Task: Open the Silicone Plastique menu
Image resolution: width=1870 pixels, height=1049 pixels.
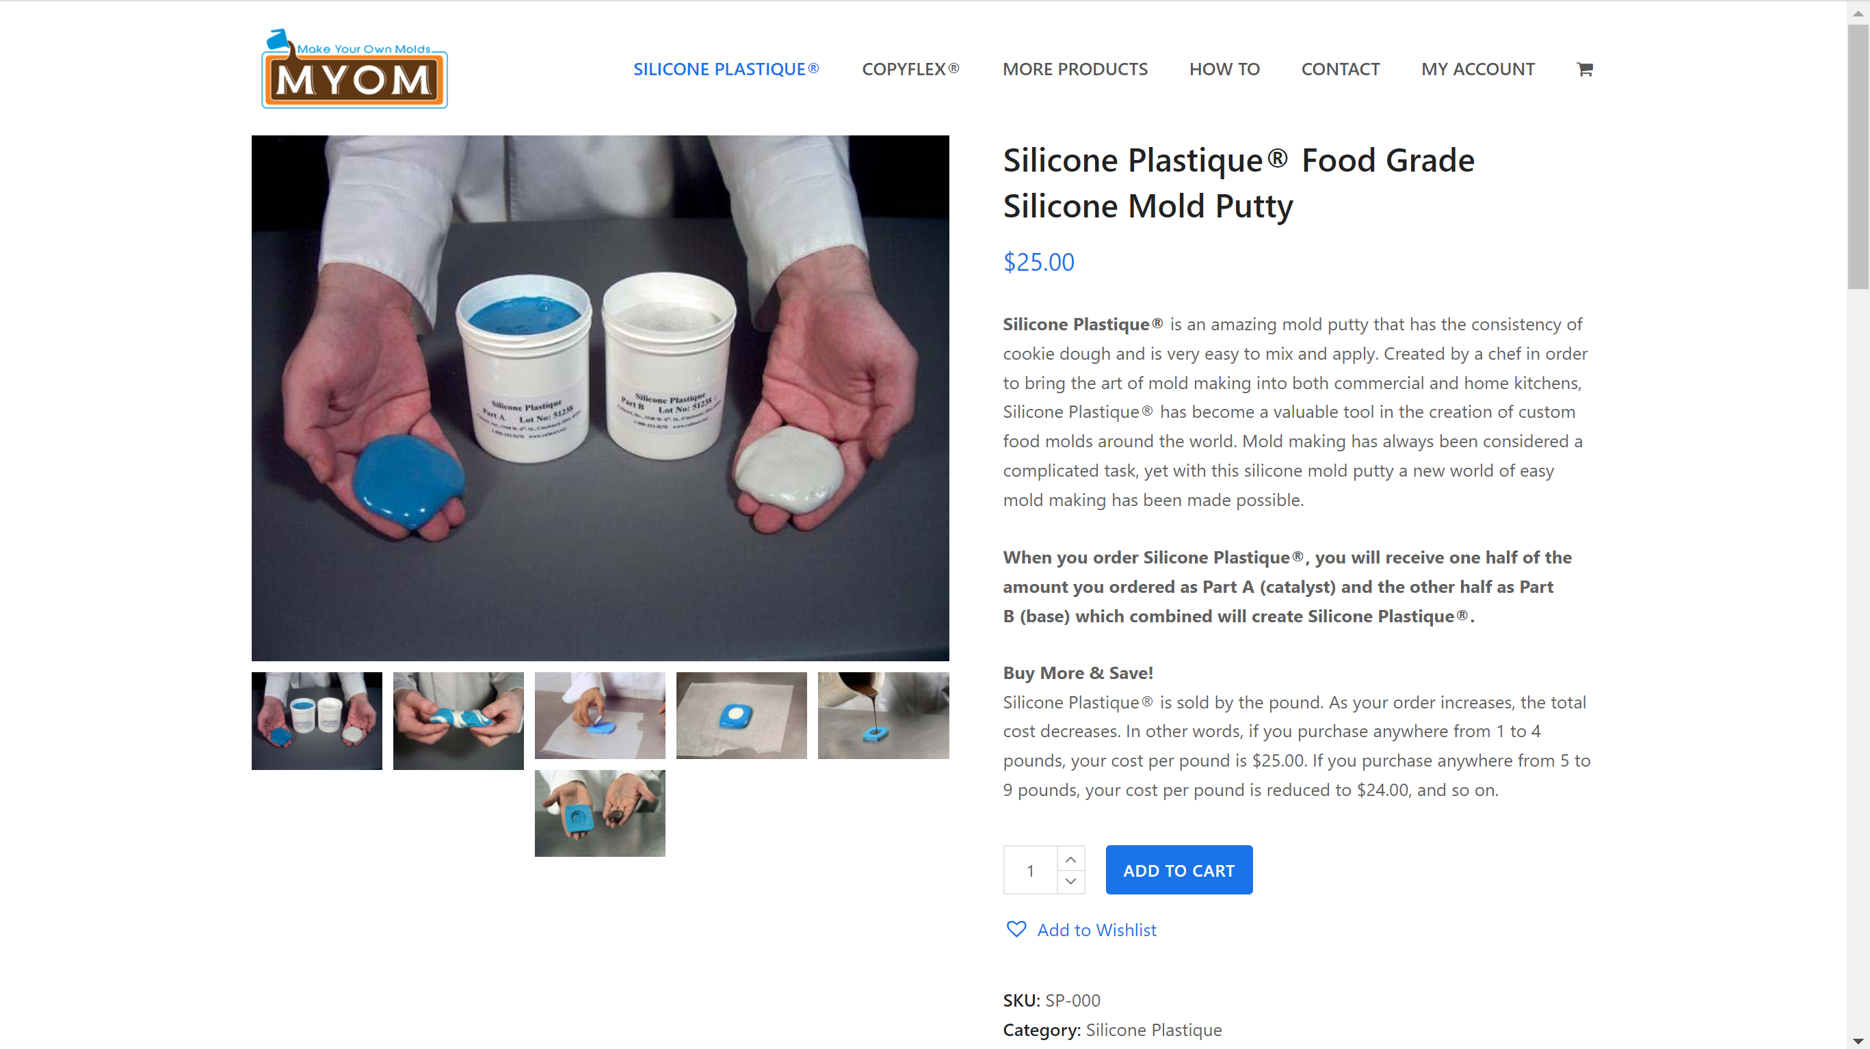Action: [x=726, y=69]
